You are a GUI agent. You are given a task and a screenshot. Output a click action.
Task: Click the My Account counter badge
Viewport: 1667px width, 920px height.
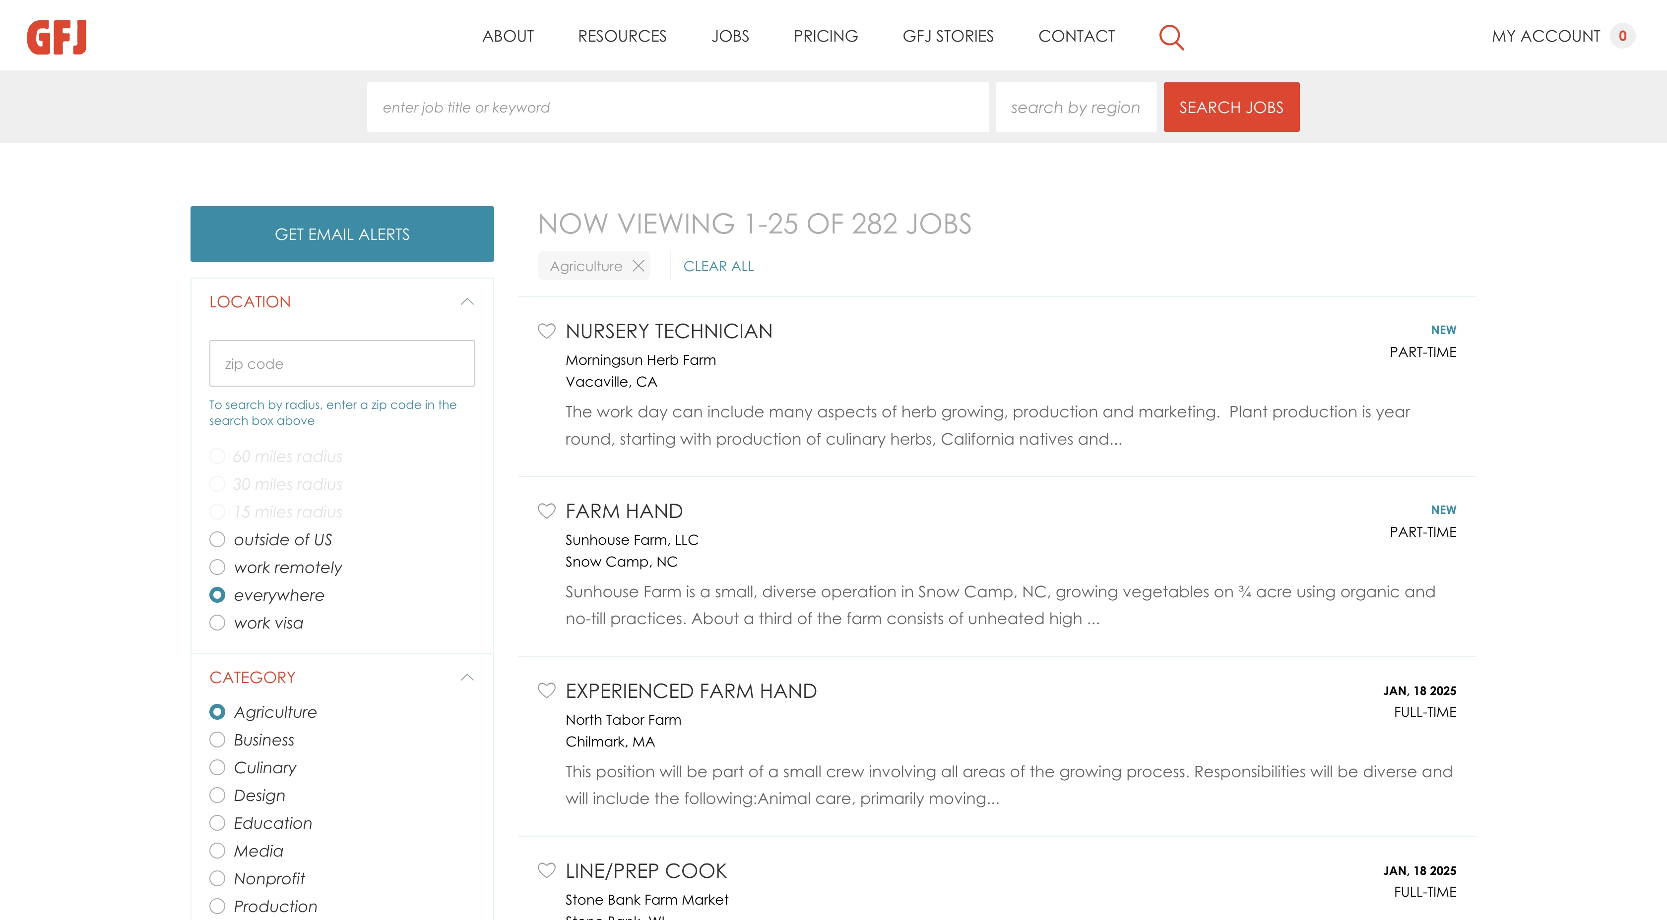tap(1622, 36)
